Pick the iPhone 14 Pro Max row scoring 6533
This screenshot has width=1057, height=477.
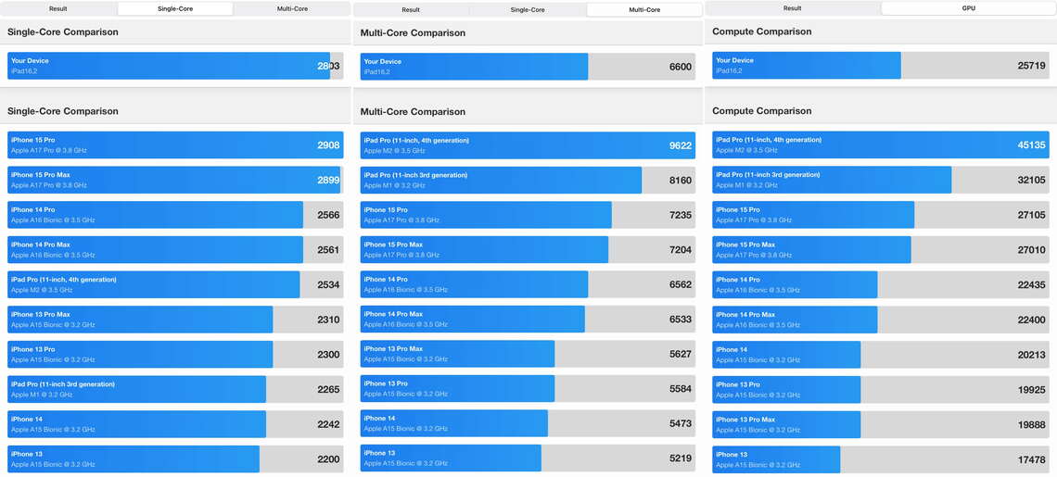(x=528, y=320)
